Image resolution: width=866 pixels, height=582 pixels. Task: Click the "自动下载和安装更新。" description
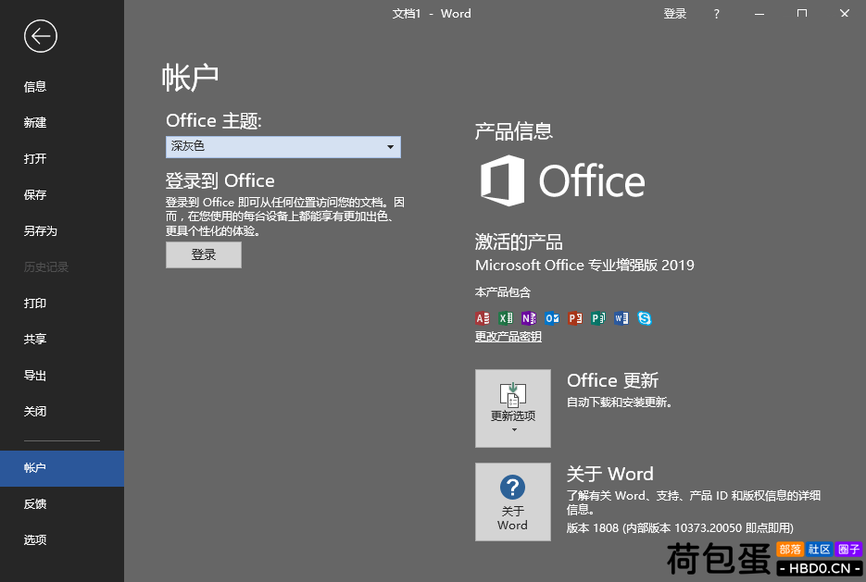click(619, 402)
